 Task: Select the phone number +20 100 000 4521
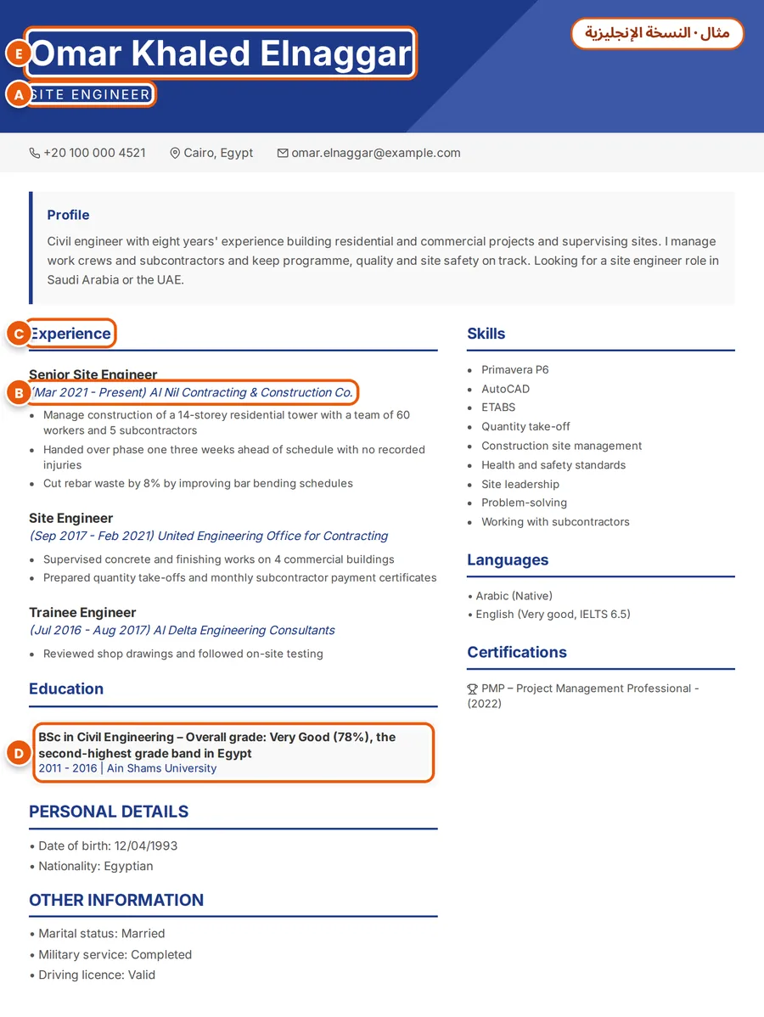[95, 153]
